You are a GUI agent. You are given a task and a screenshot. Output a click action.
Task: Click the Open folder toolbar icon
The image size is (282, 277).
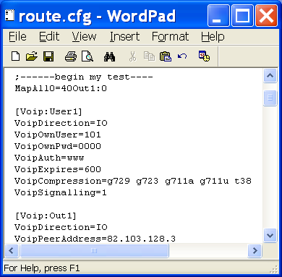[32, 56]
